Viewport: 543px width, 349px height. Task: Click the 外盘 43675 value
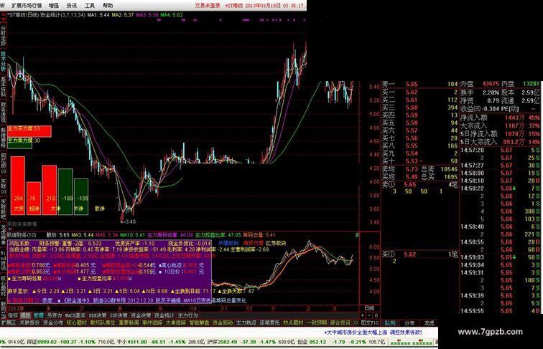pos(491,84)
